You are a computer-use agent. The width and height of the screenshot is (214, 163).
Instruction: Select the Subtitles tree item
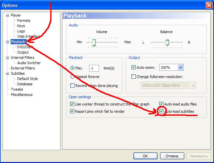pos(18,73)
